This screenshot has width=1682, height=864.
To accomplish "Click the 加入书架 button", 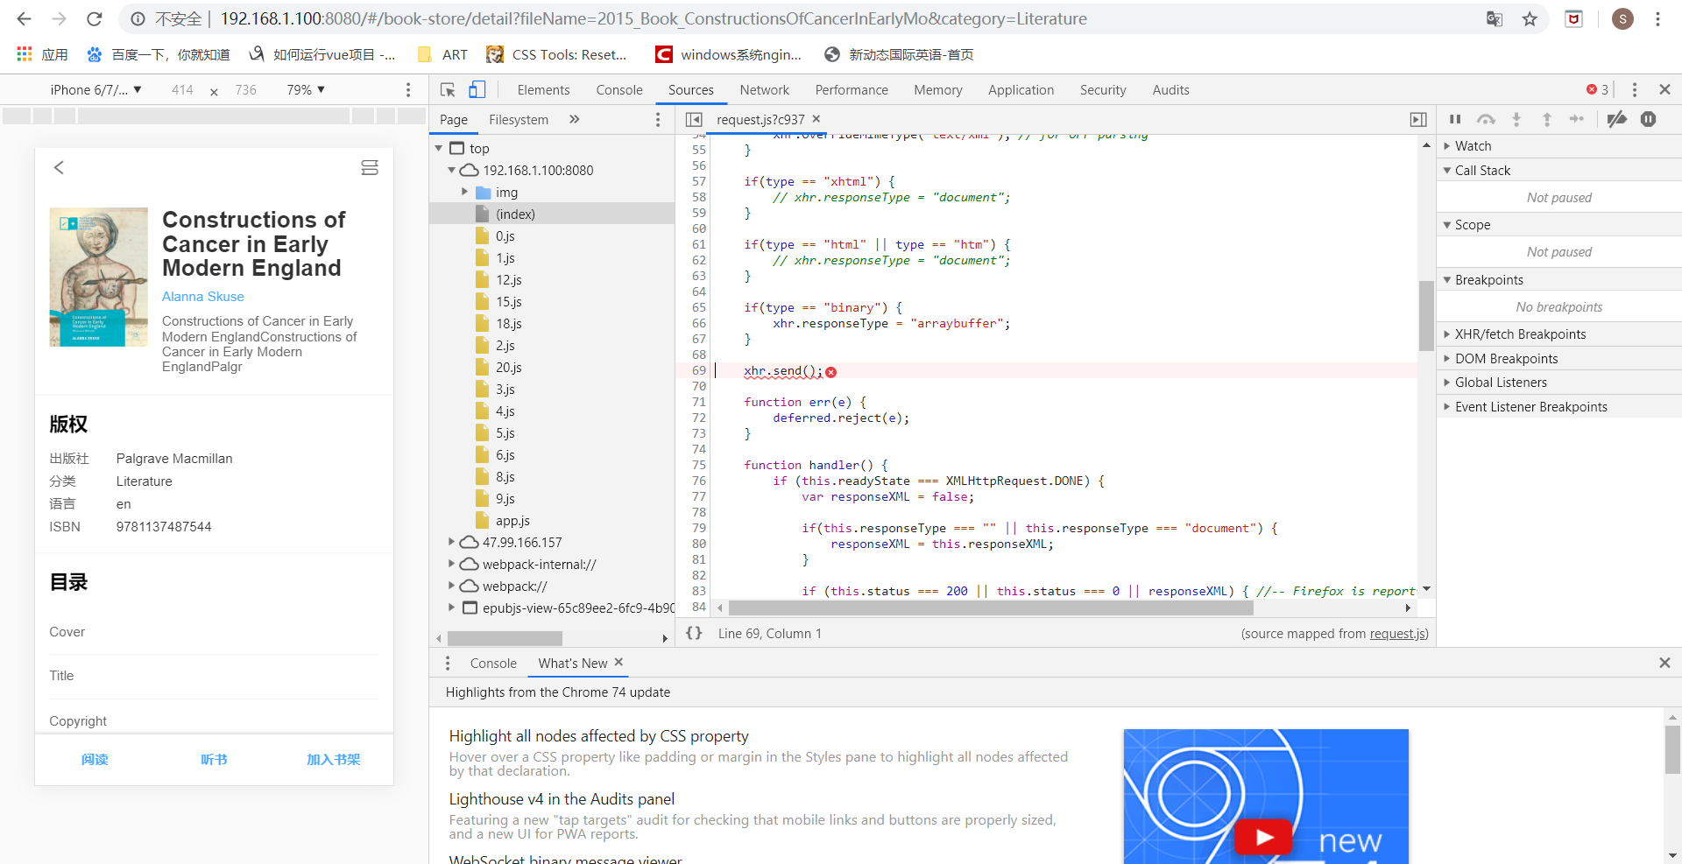I will pyautogui.click(x=333, y=760).
